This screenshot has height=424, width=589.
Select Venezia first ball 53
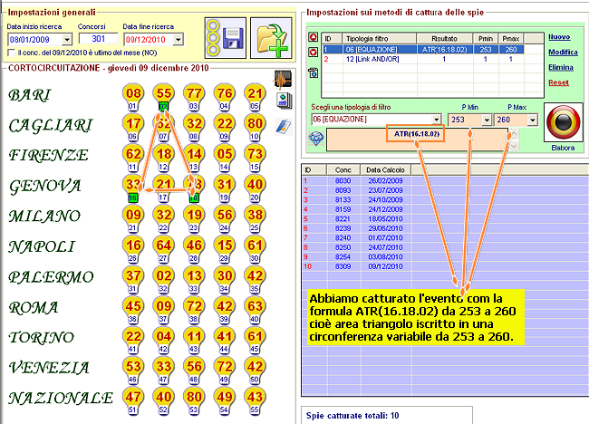pyautogui.click(x=133, y=367)
